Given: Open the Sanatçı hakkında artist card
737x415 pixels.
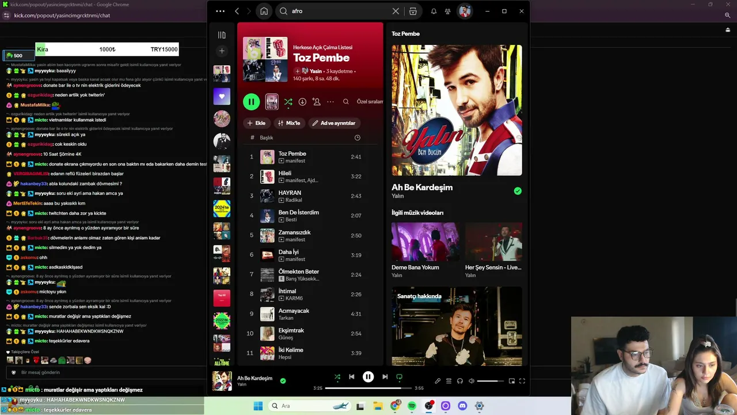Looking at the screenshot, I should [x=457, y=326].
